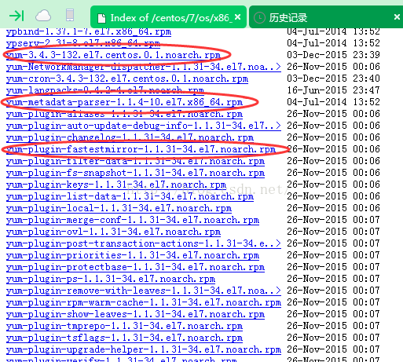
Task: Open yum-plugin-aliases rpm link
Action: pos(124,114)
